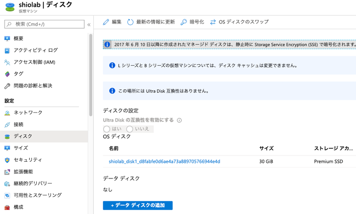Click OS ディスクのスワップ button

pos(239,22)
